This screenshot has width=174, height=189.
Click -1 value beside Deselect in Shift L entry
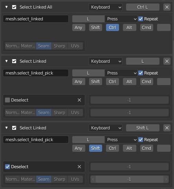130,167
